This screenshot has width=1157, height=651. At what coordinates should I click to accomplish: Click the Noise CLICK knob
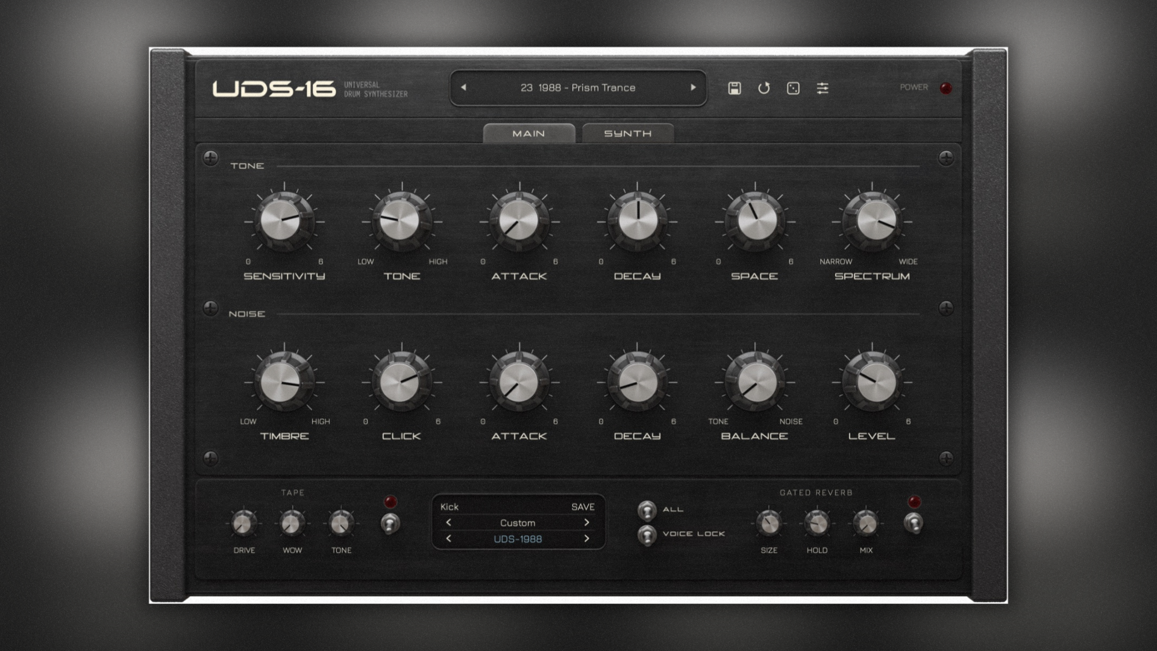pos(401,382)
